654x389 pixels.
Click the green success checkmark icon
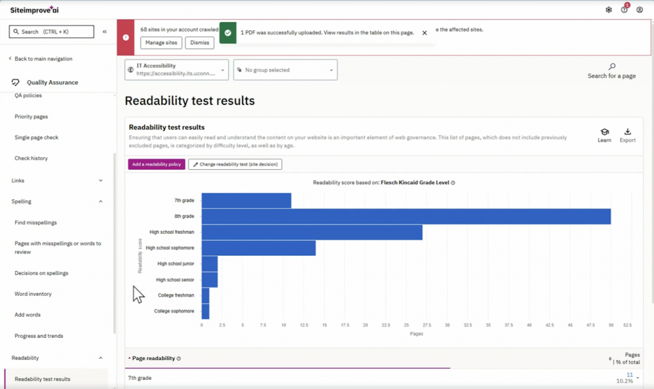pos(228,33)
